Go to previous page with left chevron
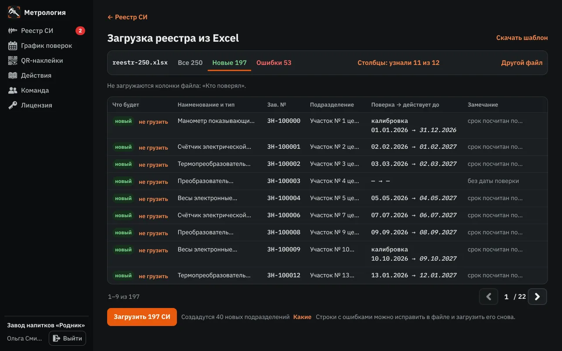 489,297
